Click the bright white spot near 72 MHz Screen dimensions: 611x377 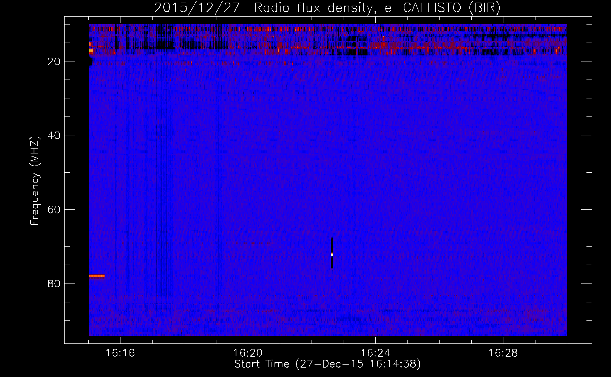pos(332,254)
